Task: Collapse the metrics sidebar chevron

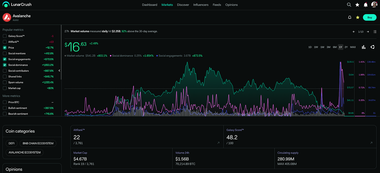Action: (59, 71)
